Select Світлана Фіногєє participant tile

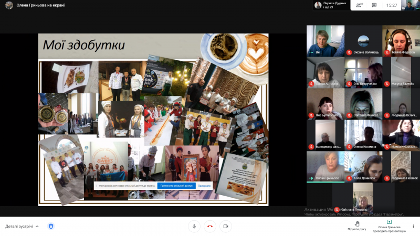[x=363, y=104]
